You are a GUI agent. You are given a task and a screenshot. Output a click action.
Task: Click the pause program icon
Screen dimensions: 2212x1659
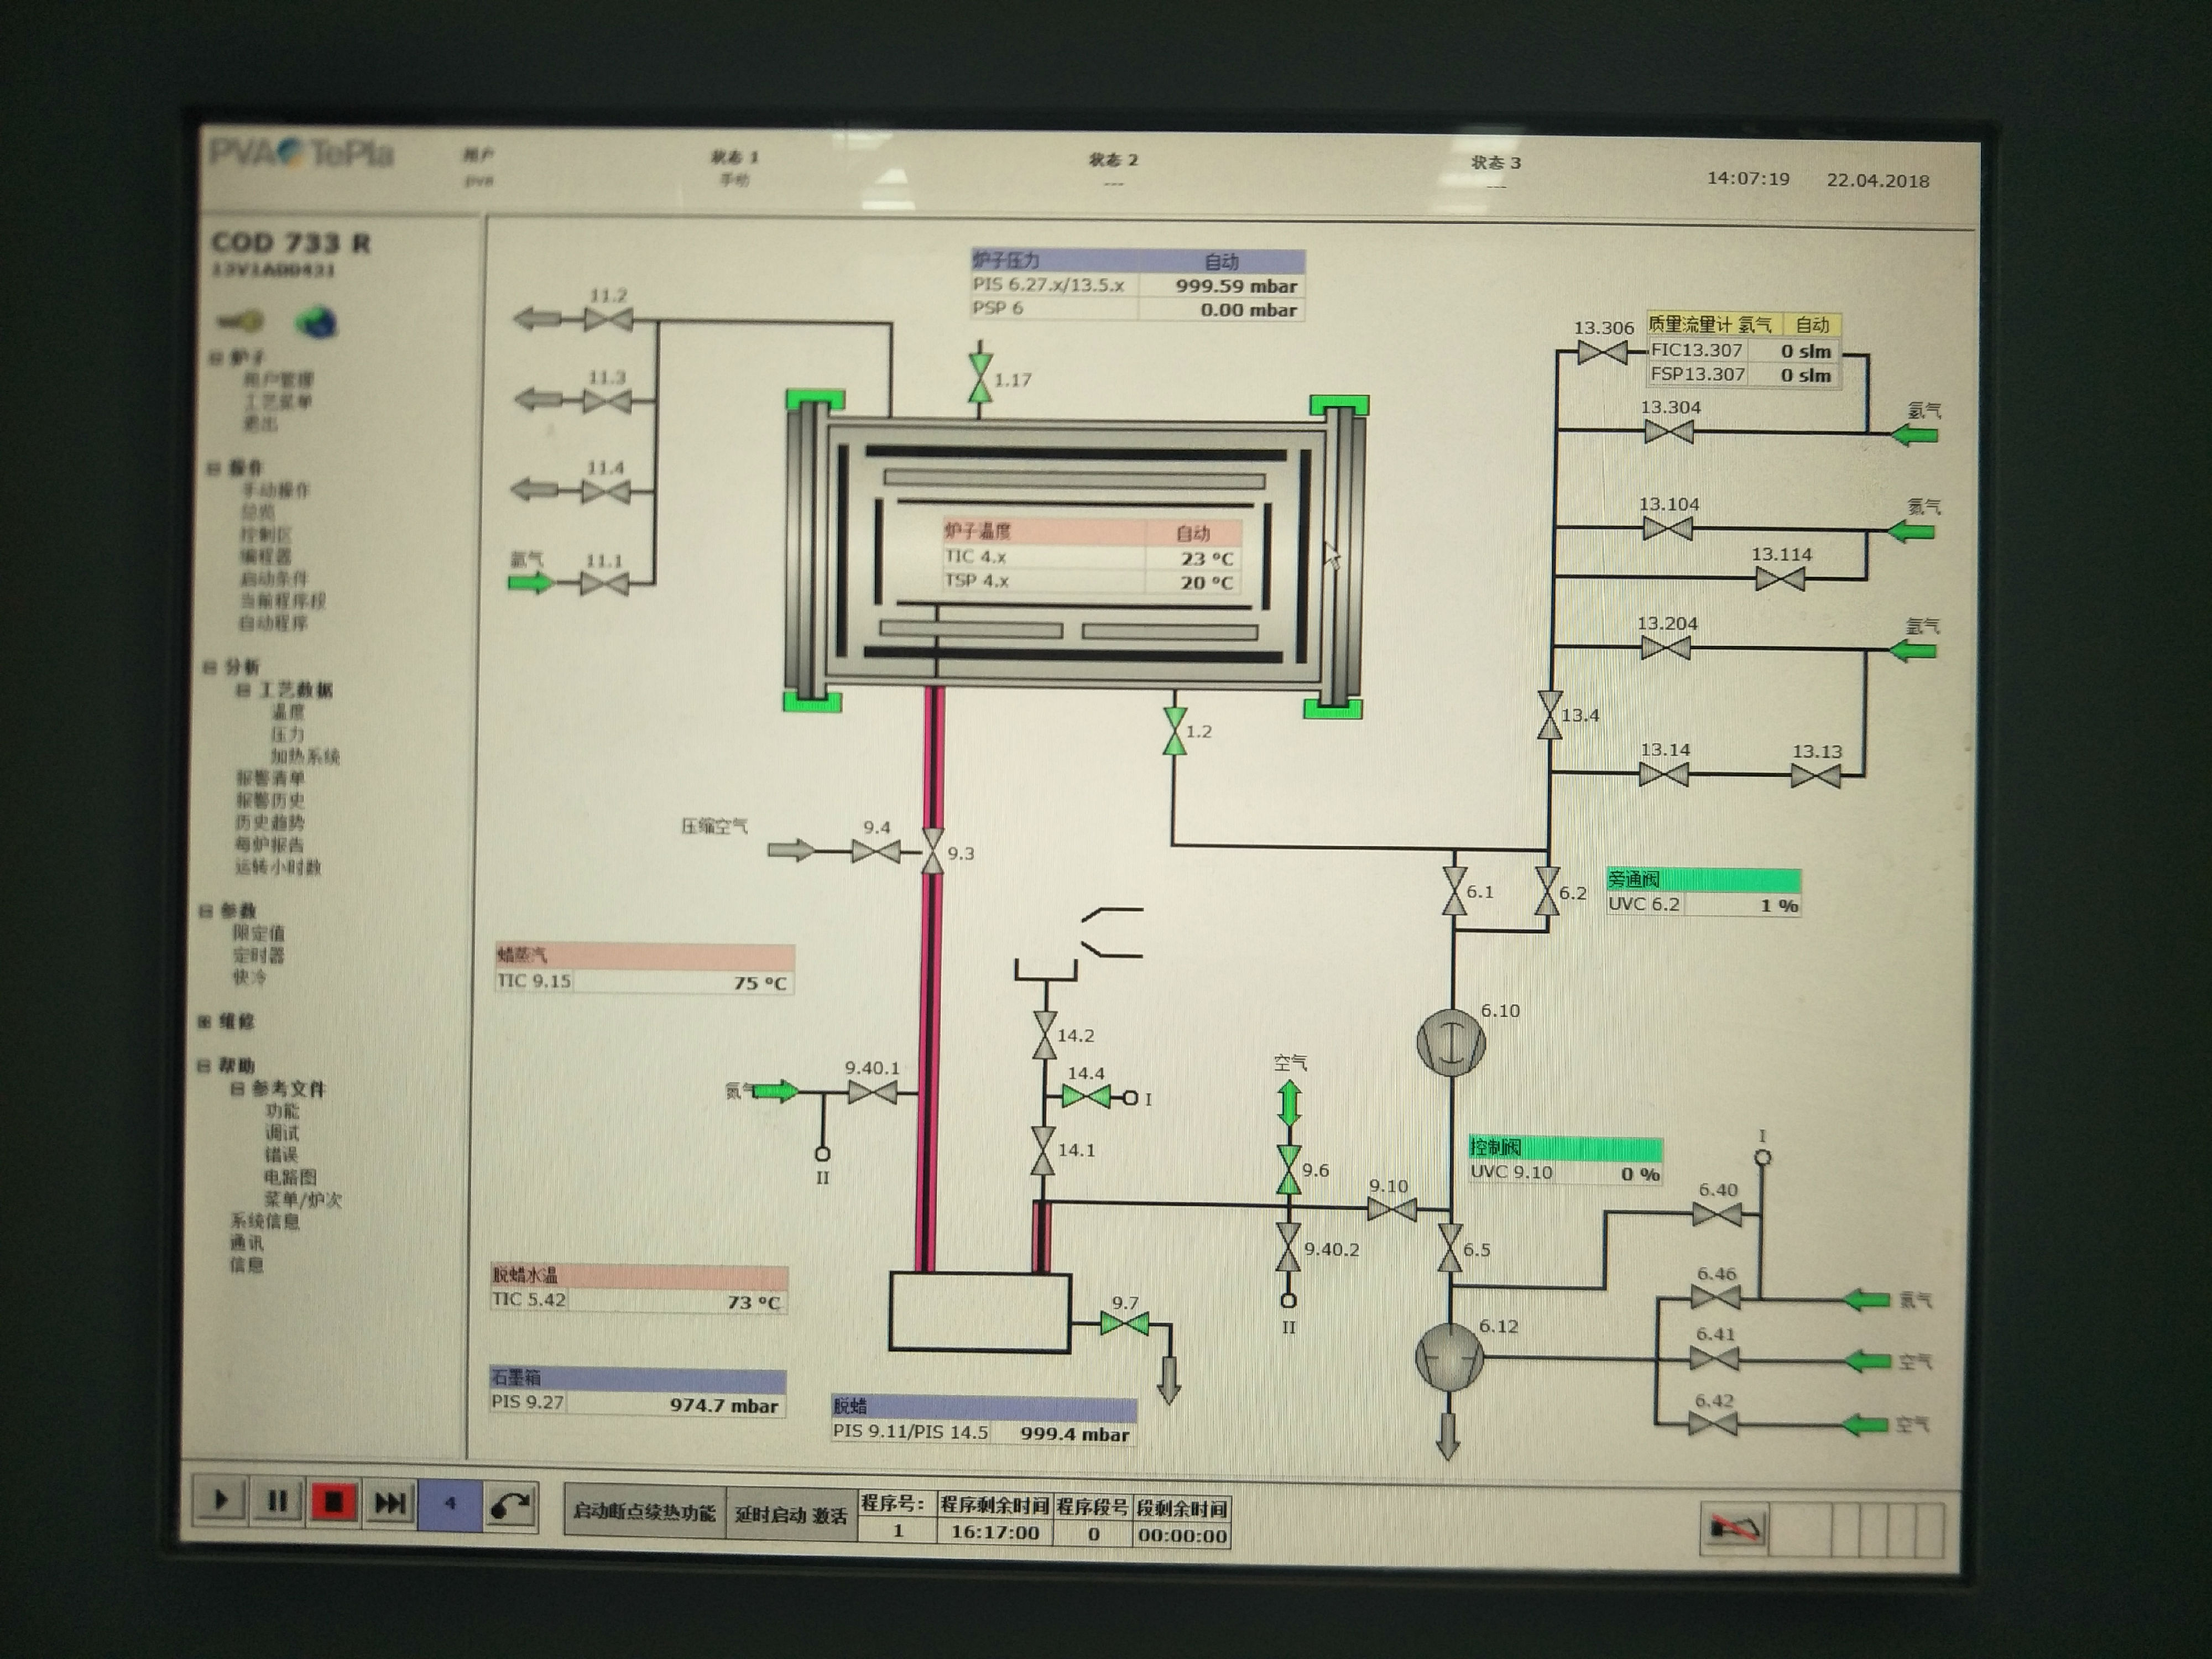(277, 1501)
